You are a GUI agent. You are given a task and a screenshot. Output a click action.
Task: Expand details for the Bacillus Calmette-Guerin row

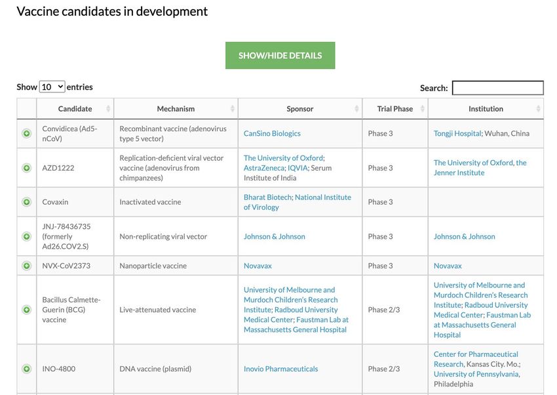[x=27, y=310]
